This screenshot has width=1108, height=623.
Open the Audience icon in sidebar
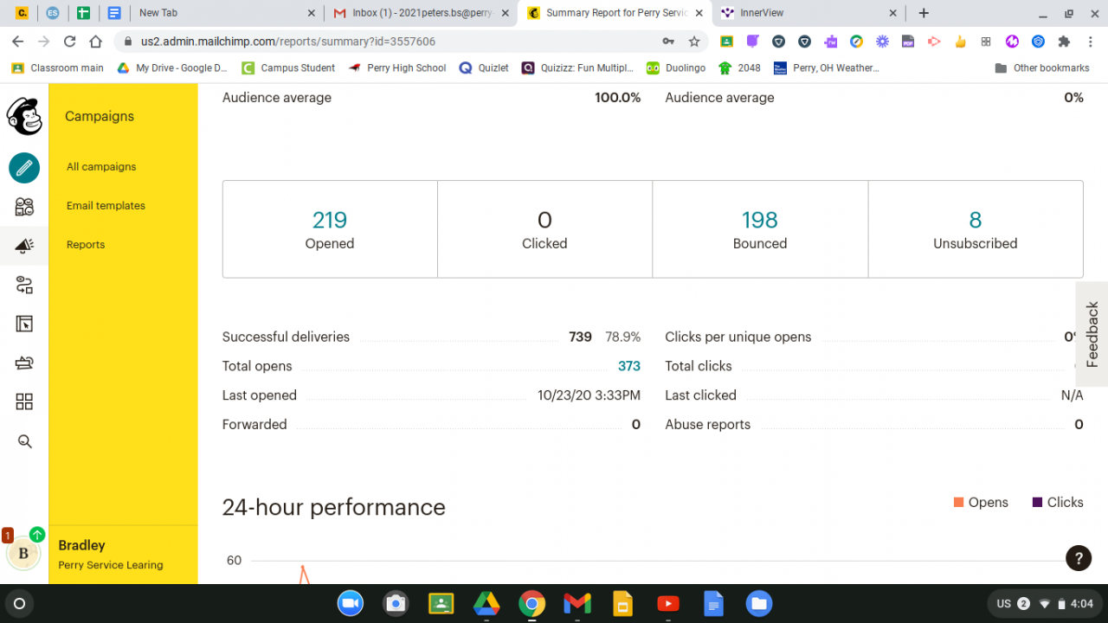(x=24, y=207)
